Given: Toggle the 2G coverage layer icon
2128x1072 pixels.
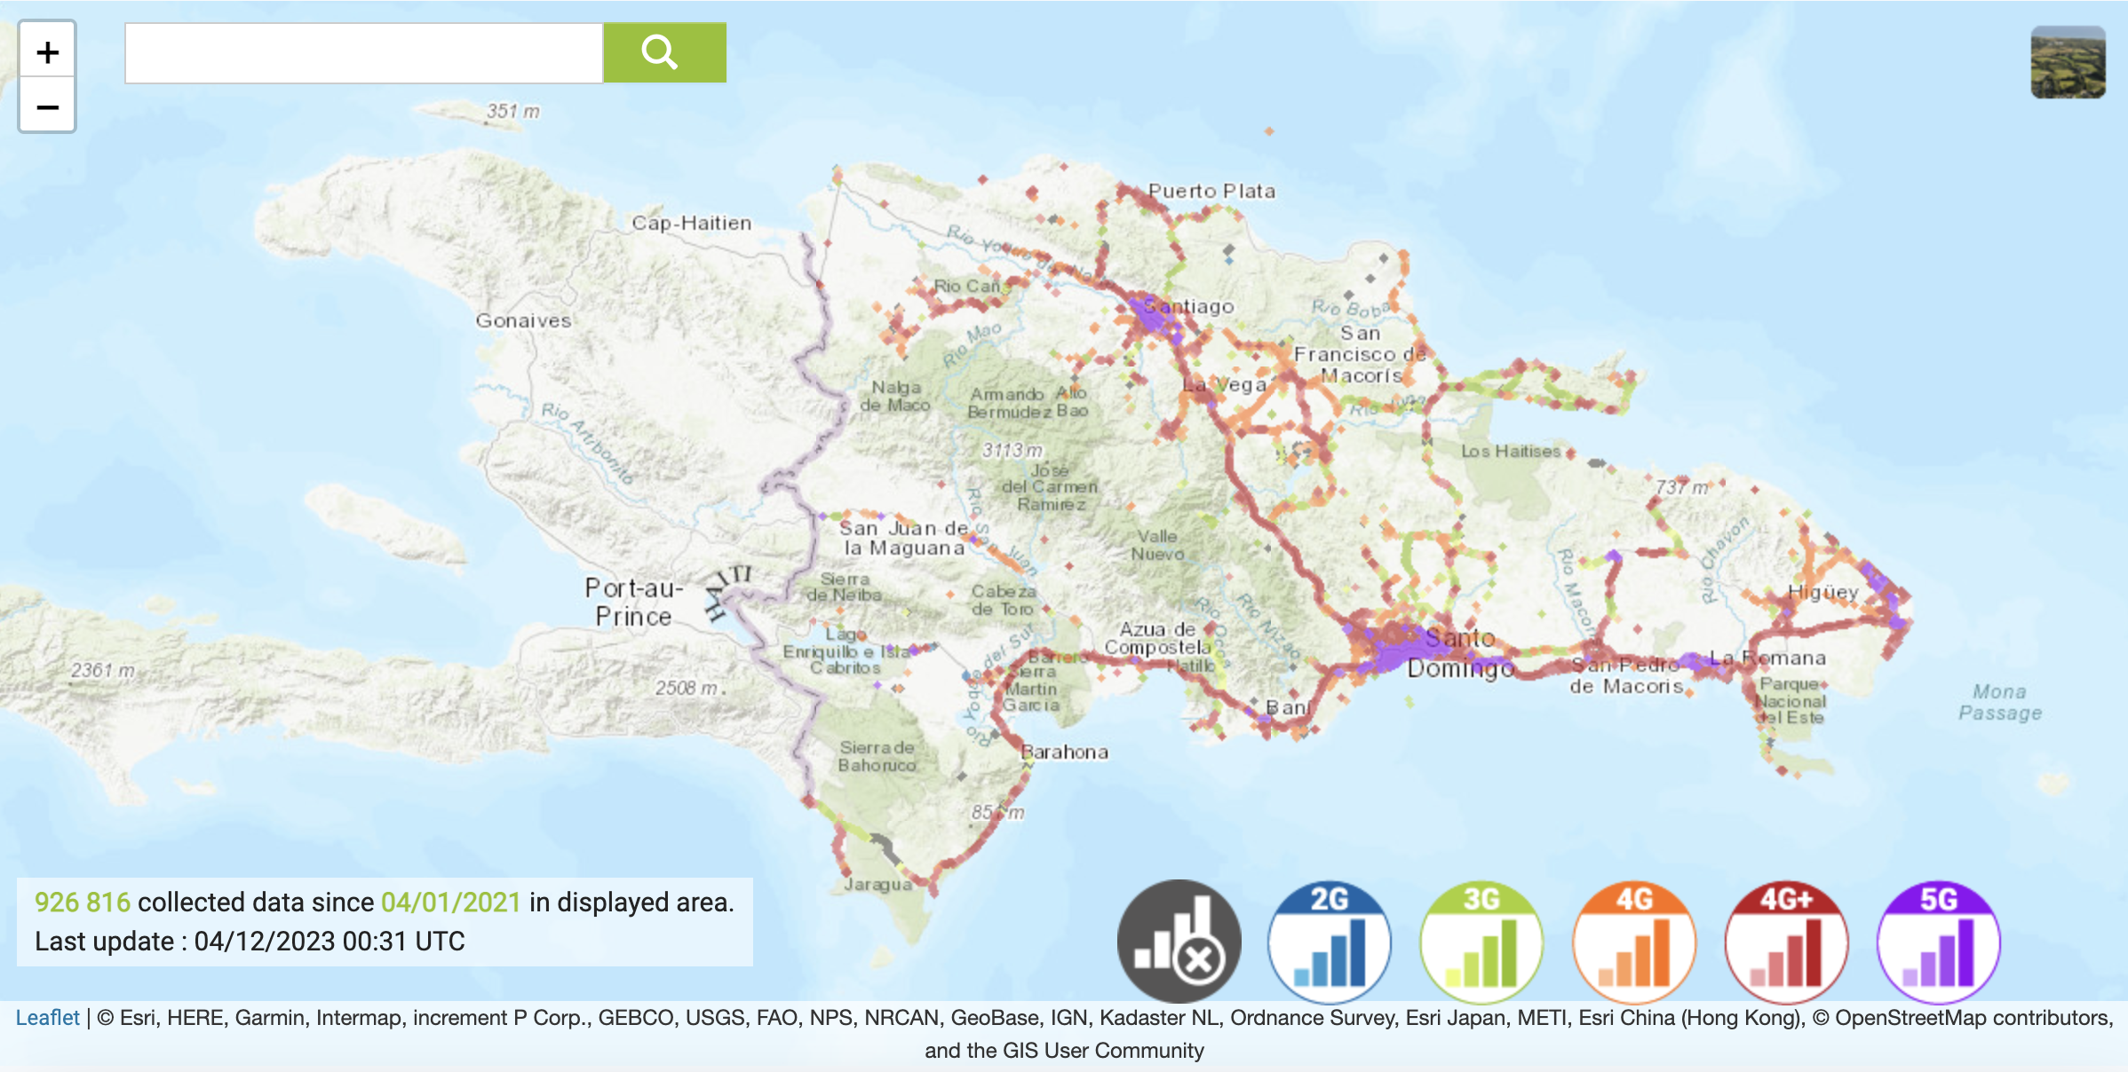Looking at the screenshot, I should [1330, 941].
